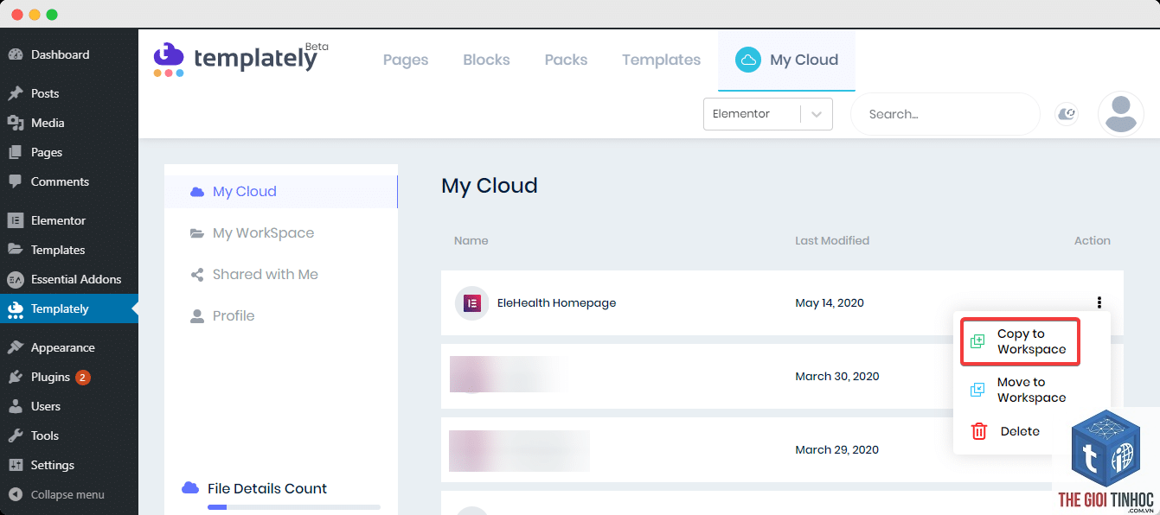Switch to the Blocks tab

coord(486,60)
